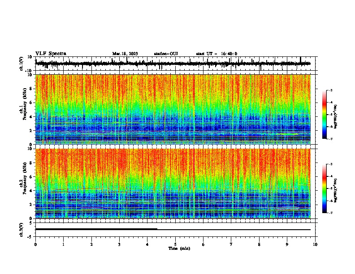Click inside the ch.2 spectrogram panel

tap(173, 184)
